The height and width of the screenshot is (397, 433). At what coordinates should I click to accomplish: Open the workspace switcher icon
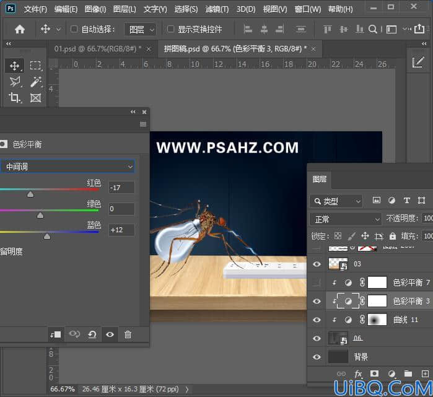391,29
